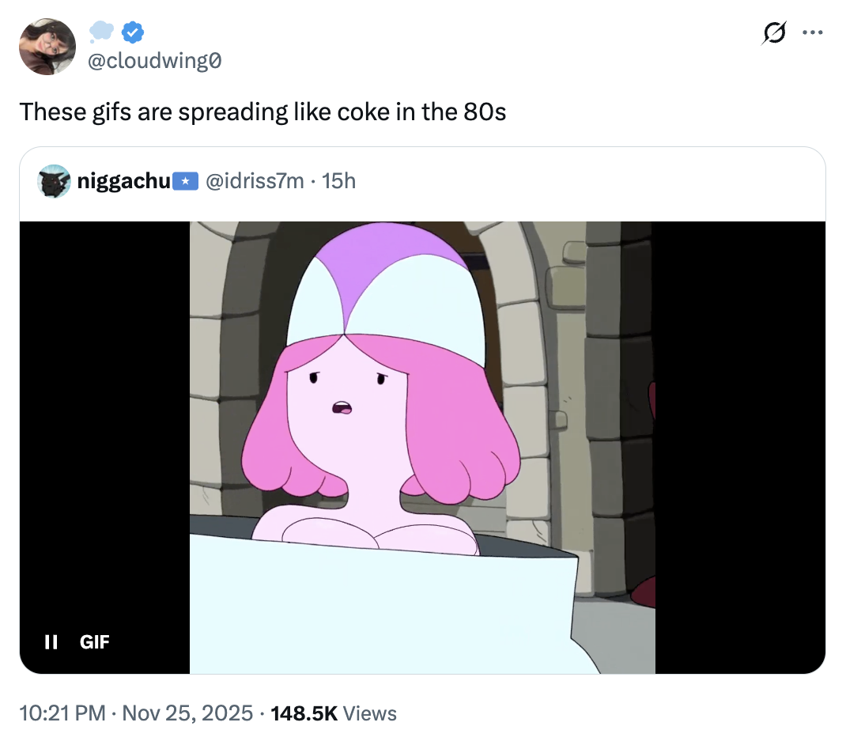The width and height of the screenshot is (846, 745).
Task: Click the 148.5K view count number
Action: [x=304, y=713]
